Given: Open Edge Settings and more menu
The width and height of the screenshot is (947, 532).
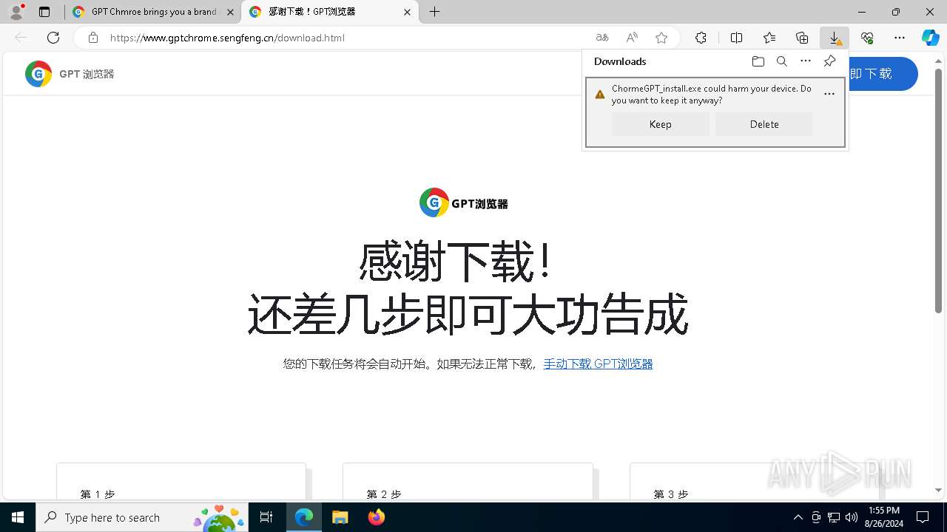Looking at the screenshot, I should pyautogui.click(x=900, y=38).
